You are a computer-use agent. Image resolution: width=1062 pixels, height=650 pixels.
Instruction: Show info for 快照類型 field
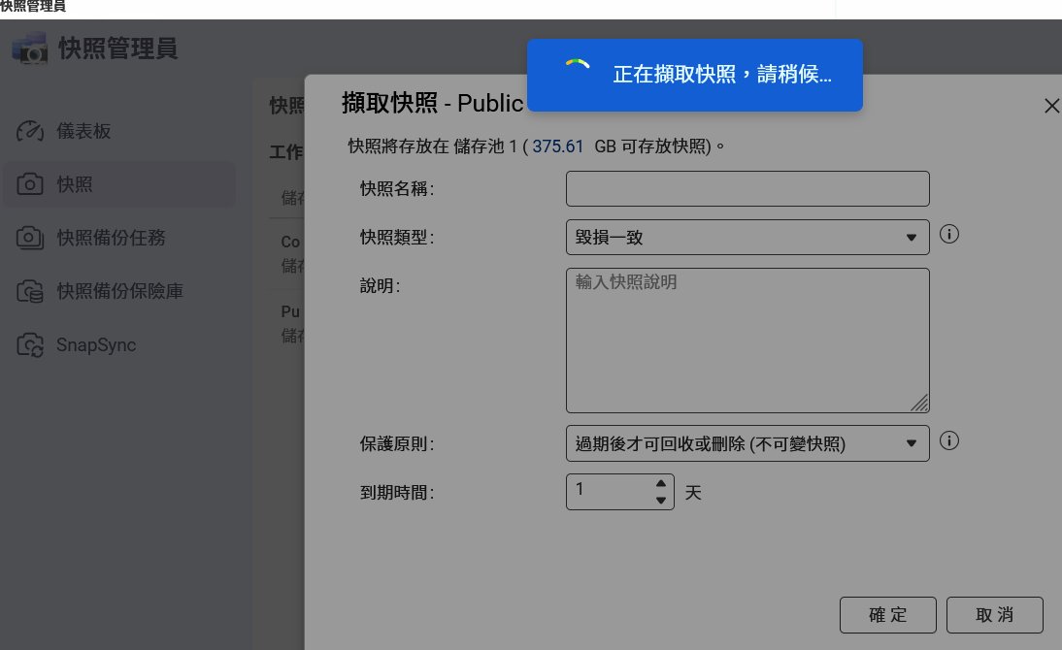click(x=949, y=235)
